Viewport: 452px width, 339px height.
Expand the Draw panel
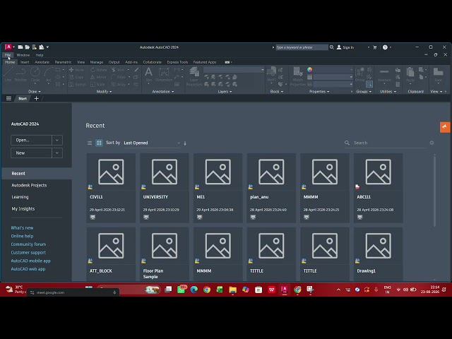click(35, 91)
